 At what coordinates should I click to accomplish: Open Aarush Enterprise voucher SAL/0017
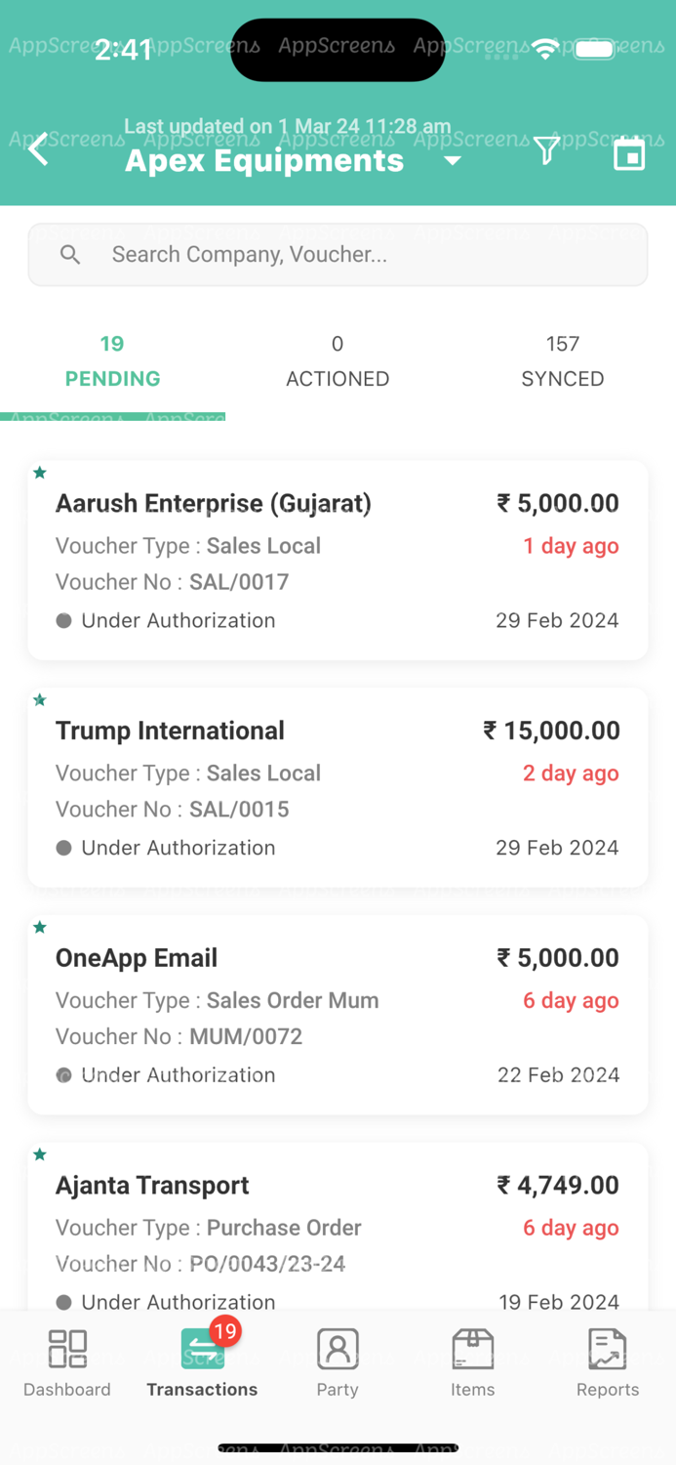click(338, 562)
